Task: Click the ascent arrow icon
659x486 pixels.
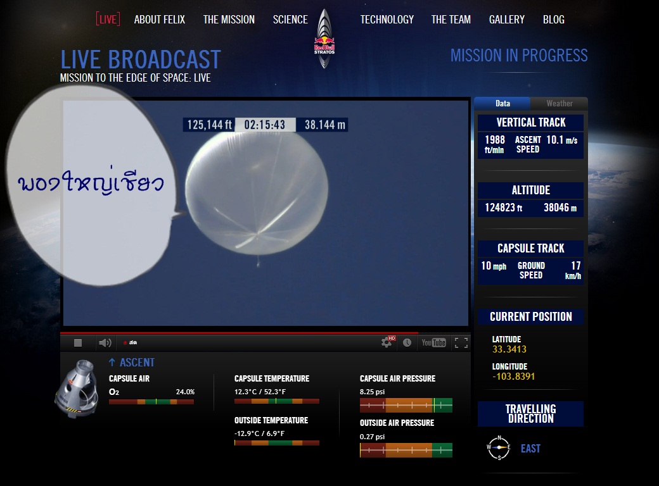Action: pyautogui.click(x=112, y=362)
